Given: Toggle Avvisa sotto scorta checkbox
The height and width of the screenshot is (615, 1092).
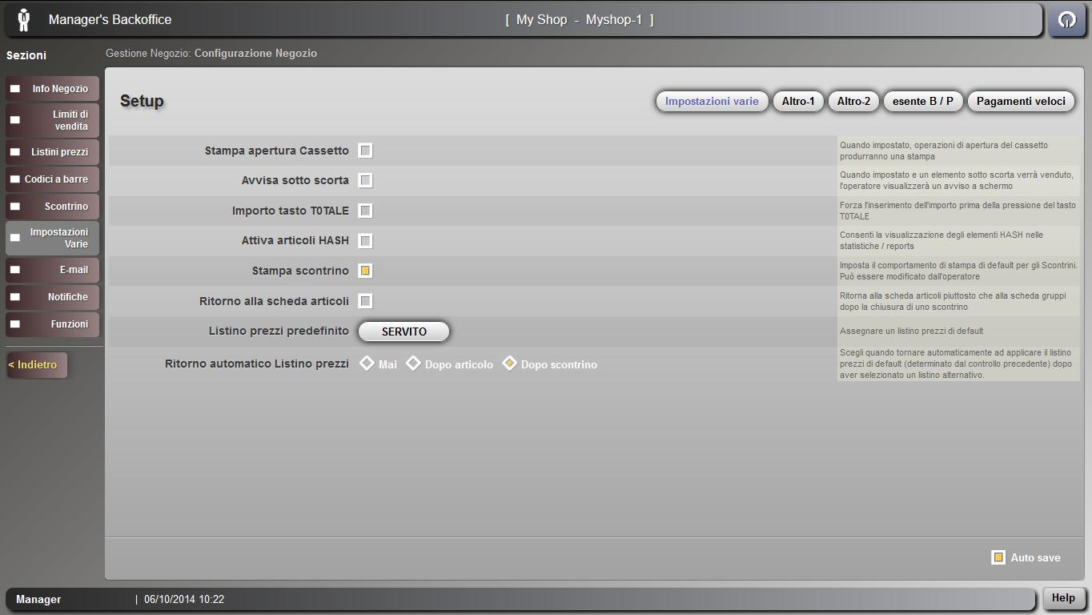Looking at the screenshot, I should pos(365,180).
